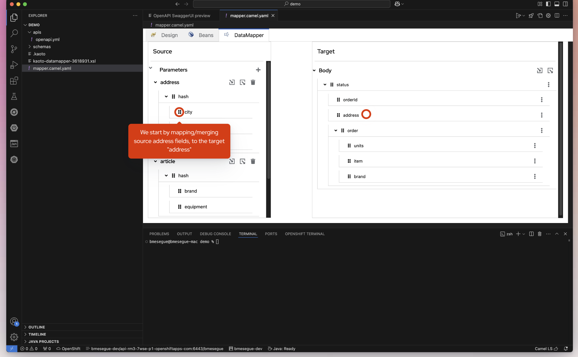Collapse the address parameter tree
This screenshot has width=578, height=357.
click(x=155, y=82)
